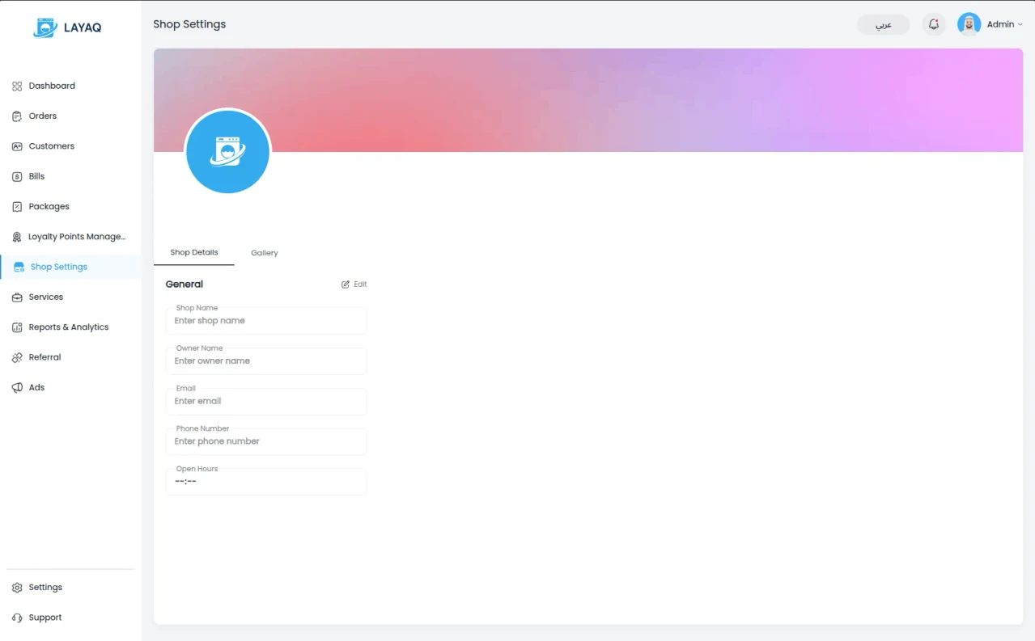Focus the Shop Name field
The height and width of the screenshot is (641, 1035).
tap(266, 320)
